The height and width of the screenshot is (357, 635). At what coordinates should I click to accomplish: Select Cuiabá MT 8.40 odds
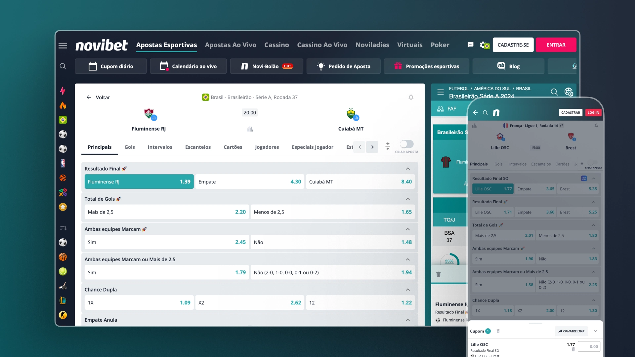click(x=360, y=181)
